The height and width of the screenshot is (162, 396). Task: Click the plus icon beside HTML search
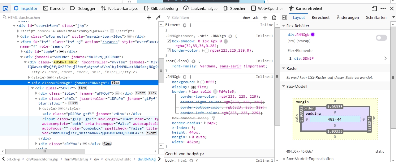[x=149, y=18]
